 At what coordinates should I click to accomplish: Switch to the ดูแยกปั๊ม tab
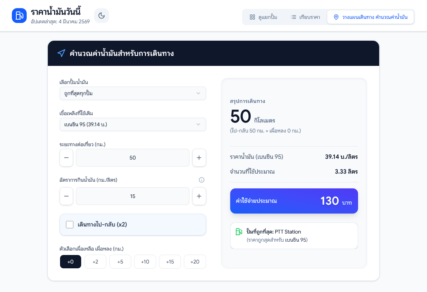tap(263, 17)
